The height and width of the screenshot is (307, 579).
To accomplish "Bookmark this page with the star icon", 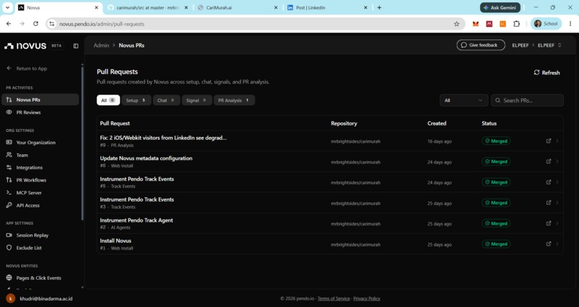I will [456, 24].
